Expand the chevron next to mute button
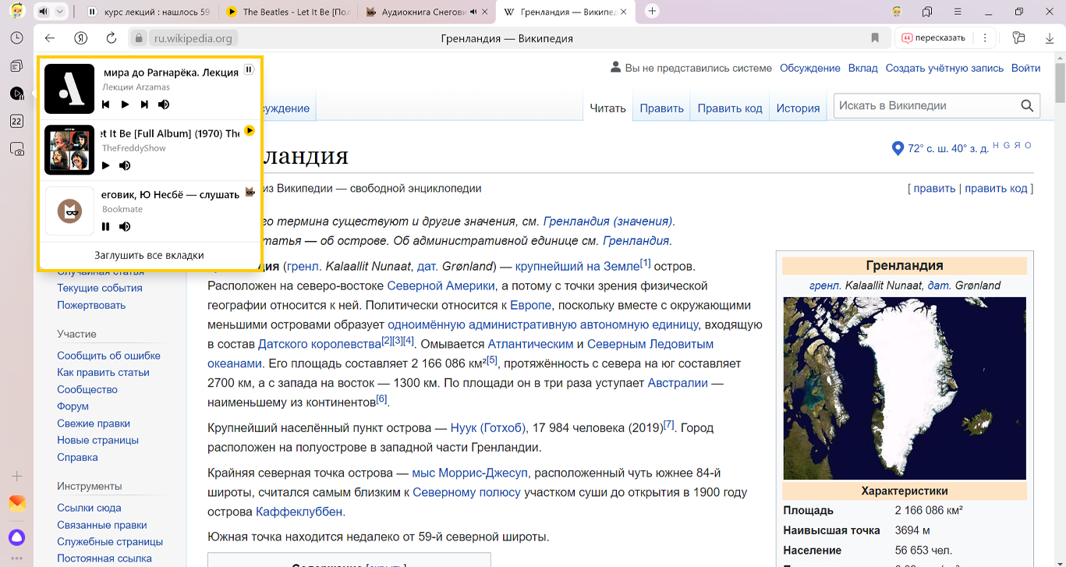1066x567 pixels. click(x=60, y=12)
